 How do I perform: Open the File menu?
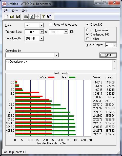point(6,10)
